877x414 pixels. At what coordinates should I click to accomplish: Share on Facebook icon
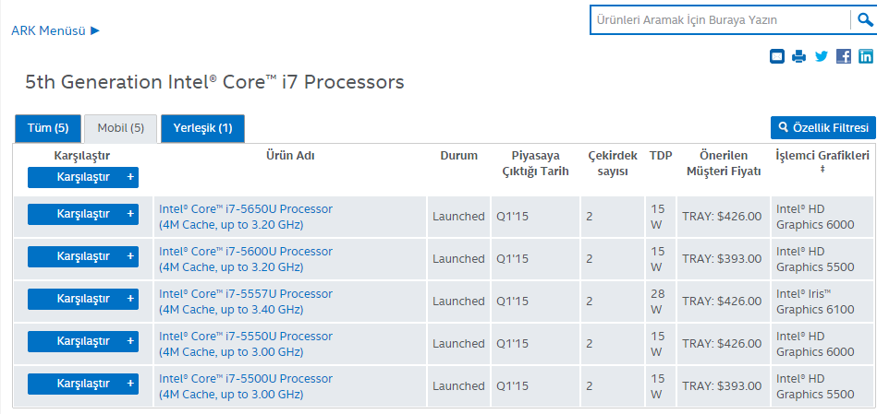point(844,56)
